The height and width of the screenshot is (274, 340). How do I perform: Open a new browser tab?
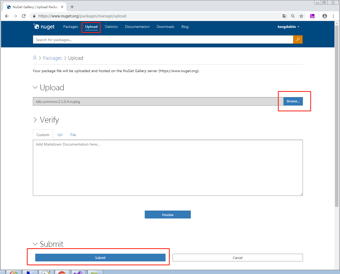click(x=72, y=7)
